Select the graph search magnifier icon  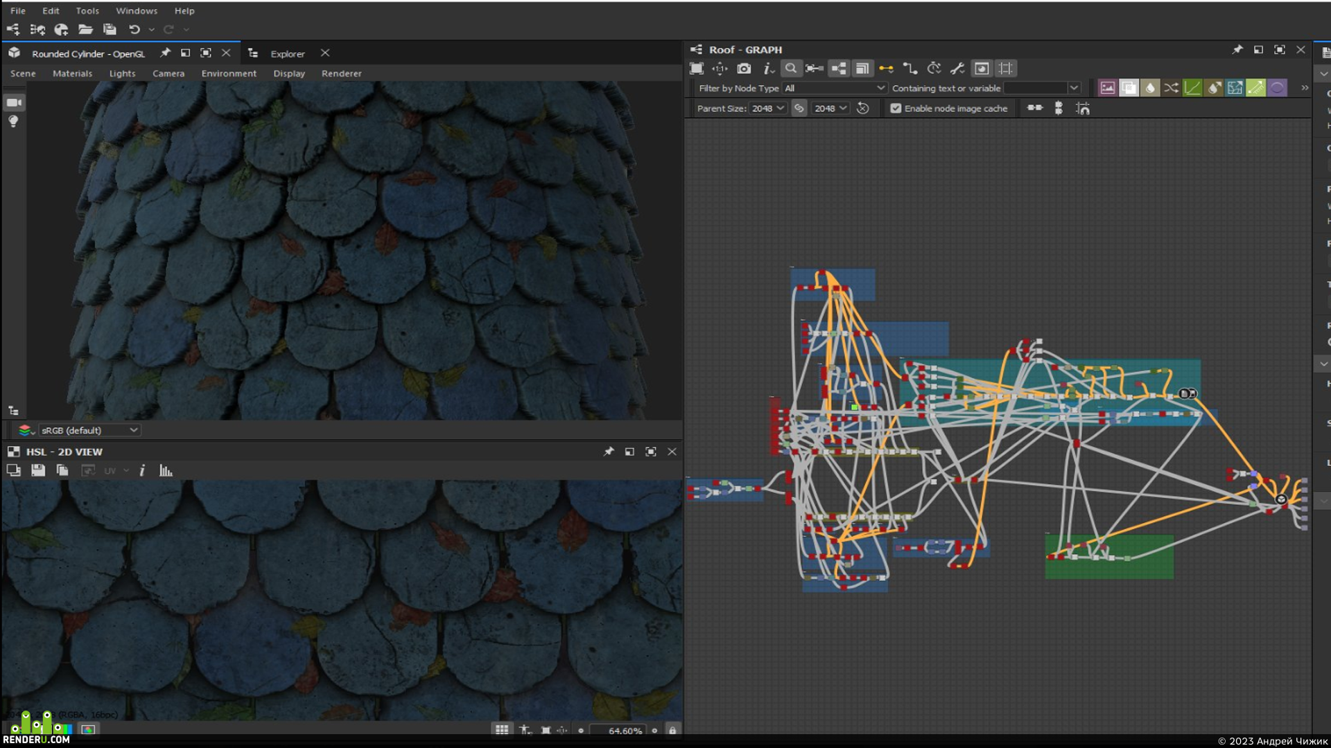point(790,69)
